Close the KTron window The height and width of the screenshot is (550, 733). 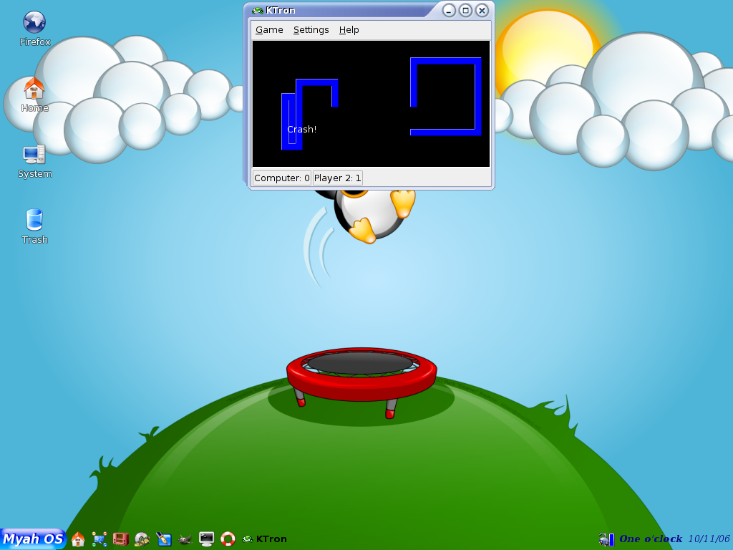pyautogui.click(x=482, y=10)
